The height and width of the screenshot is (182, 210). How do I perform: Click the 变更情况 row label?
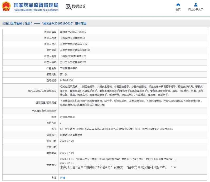point(51,165)
